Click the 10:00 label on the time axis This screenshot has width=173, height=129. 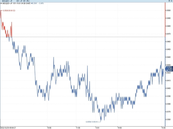49,128
